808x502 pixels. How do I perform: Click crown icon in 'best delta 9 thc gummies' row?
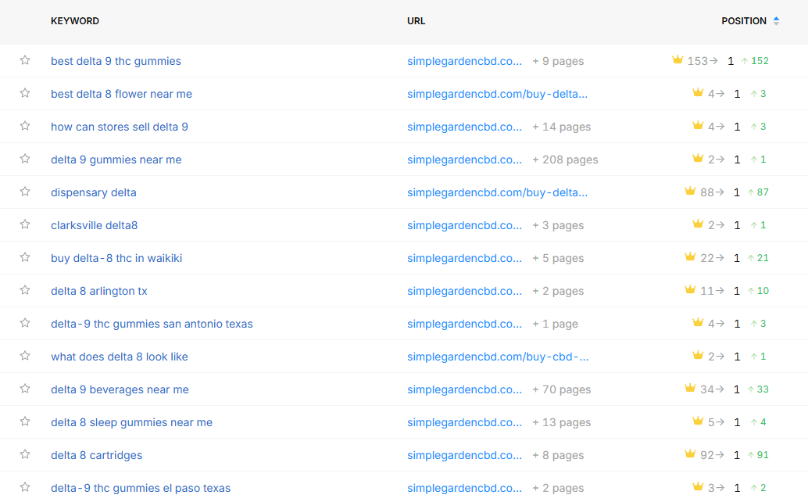[x=678, y=59]
